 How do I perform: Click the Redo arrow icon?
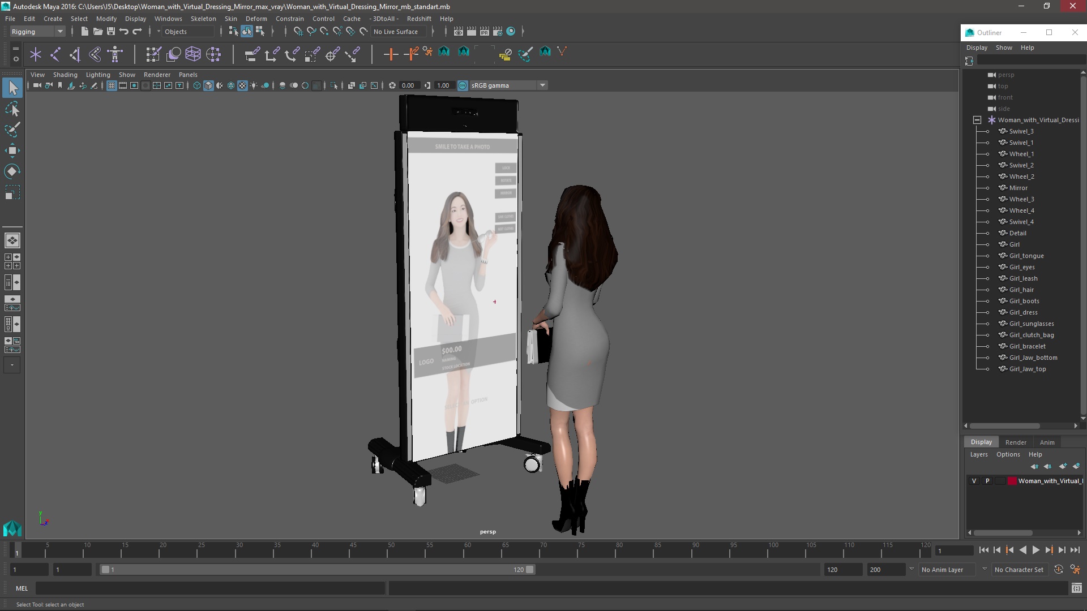point(136,32)
